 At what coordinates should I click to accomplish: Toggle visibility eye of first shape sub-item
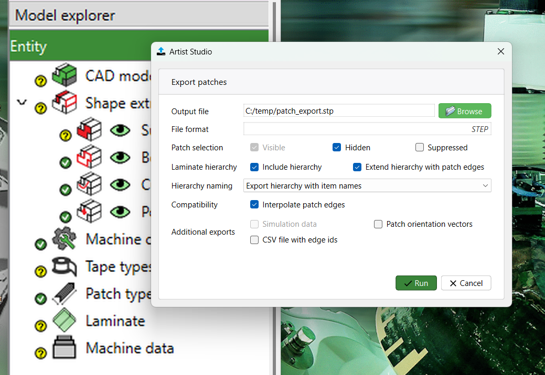[120, 130]
